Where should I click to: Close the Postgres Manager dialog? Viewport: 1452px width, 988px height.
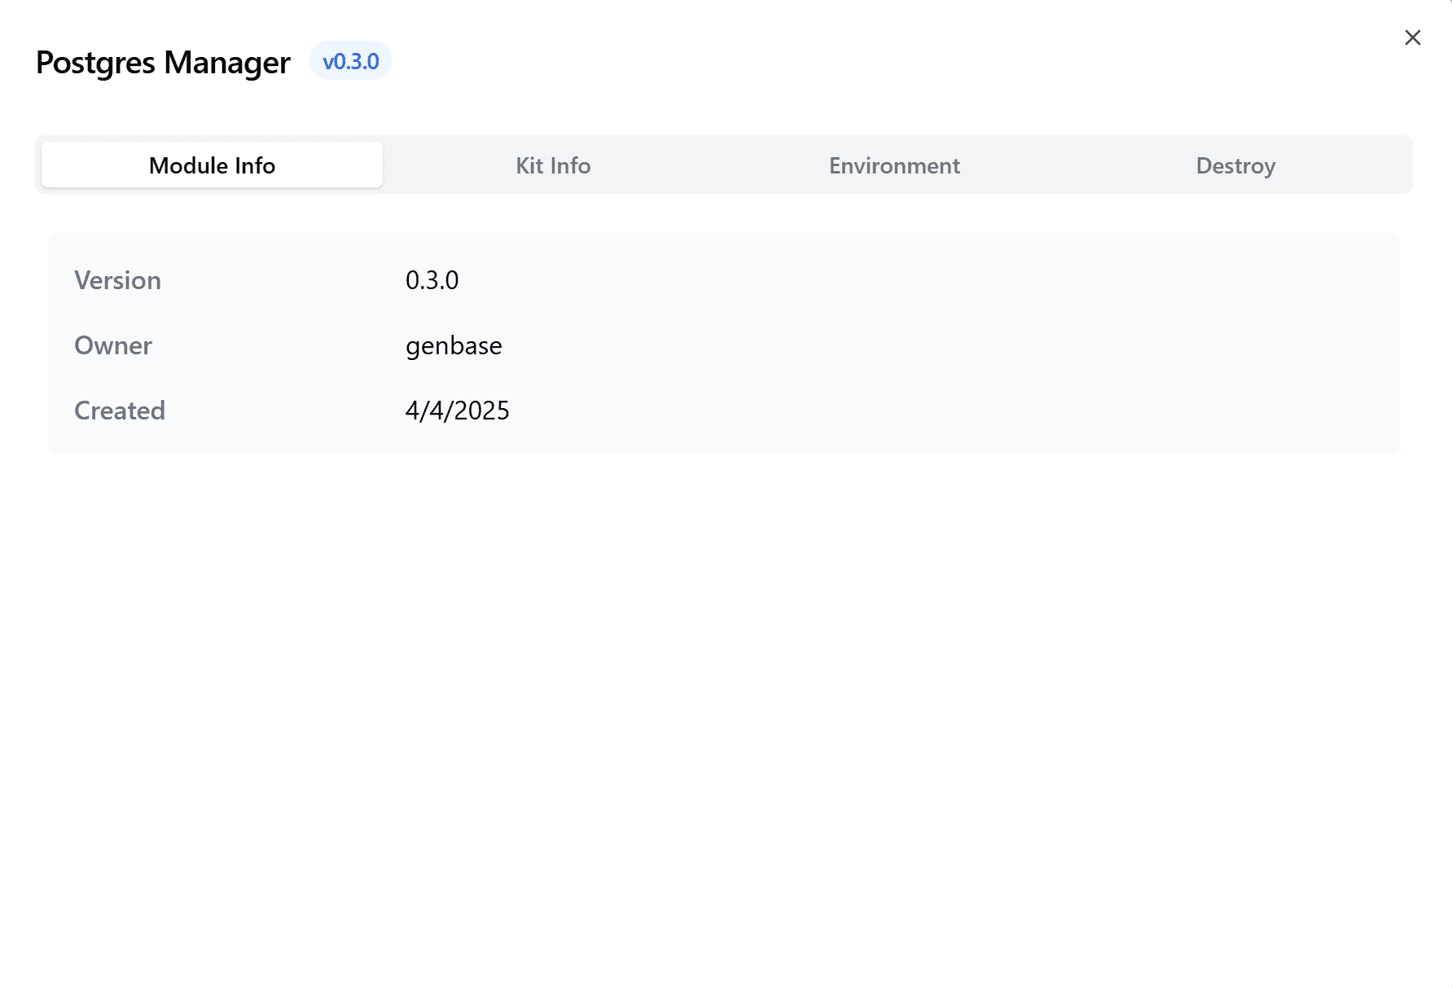(1412, 37)
